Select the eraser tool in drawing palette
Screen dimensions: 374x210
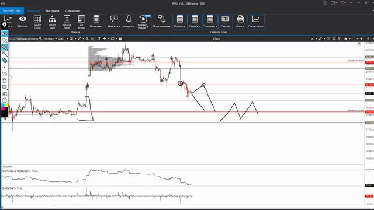[x=5, y=61]
